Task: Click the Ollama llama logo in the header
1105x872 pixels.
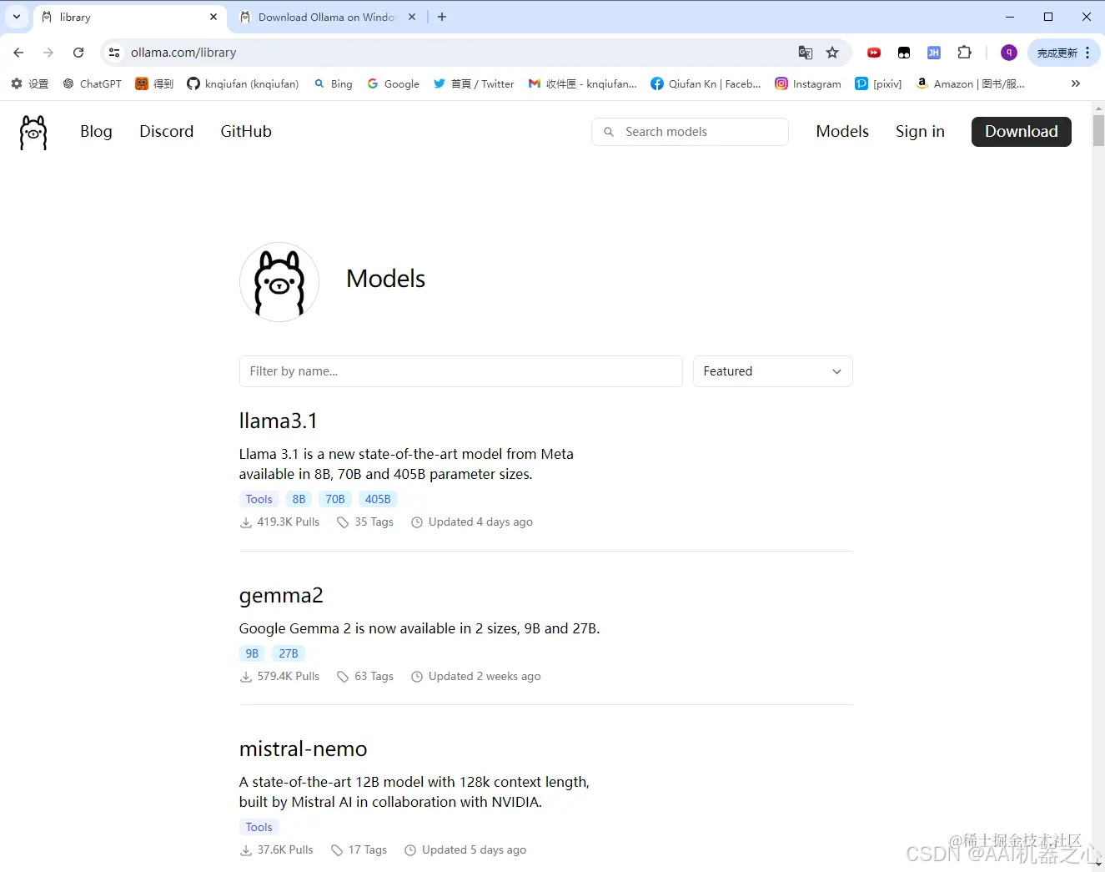Action: (x=33, y=132)
